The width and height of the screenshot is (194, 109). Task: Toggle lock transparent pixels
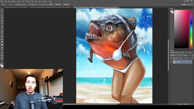(174, 58)
